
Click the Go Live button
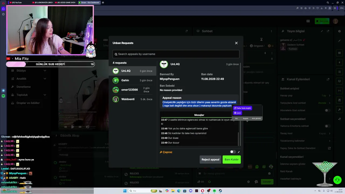pyautogui.click(x=322, y=21)
